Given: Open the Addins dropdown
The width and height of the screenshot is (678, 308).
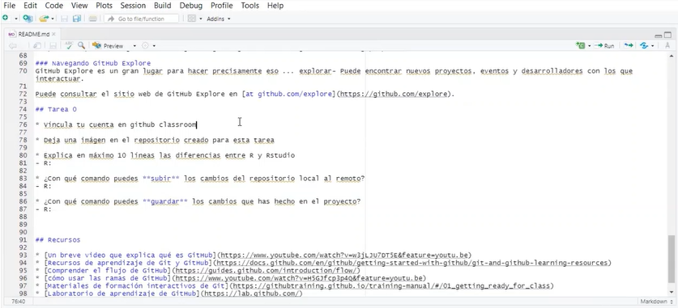Looking at the screenshot, I should click(219, 19).
